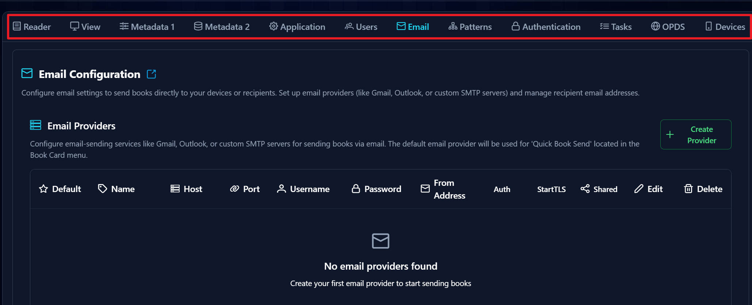Click 'Create your first email provider' hint text
752x305 pixels.
pyautogui.click(x=381, y=284)
